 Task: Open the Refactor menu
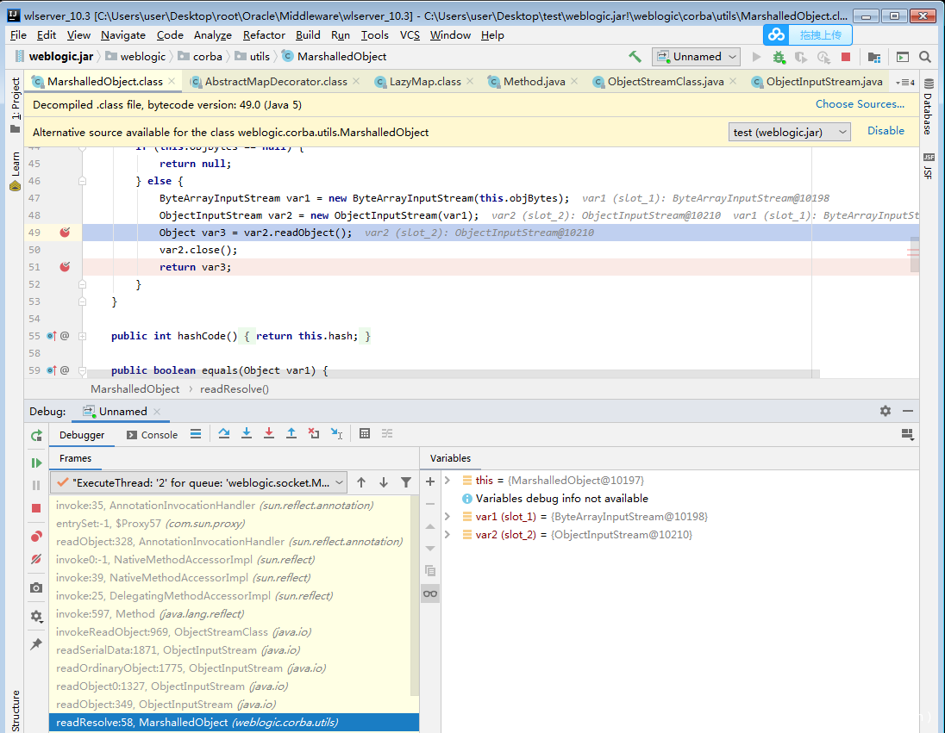264,34
